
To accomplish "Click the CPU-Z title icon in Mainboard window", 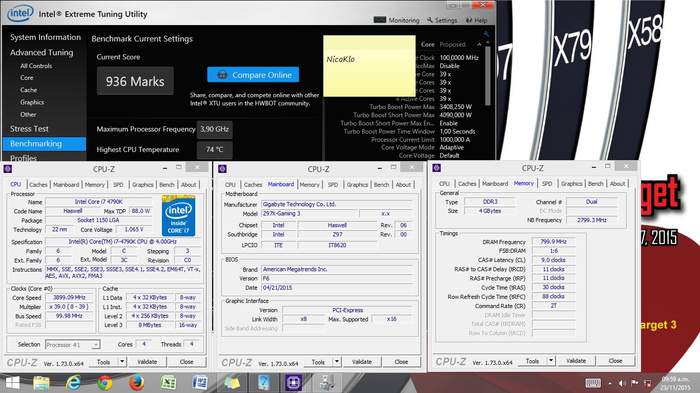I will coord(222,169).
